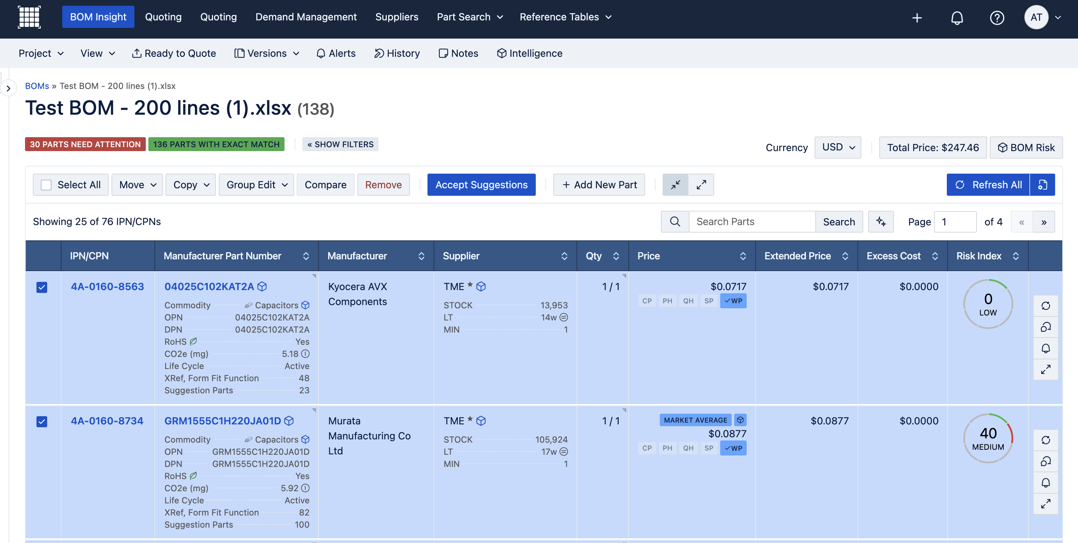This screenshot has height=543, width=1078.
Task: Click the Accept Suggestions button
Action: tap(481, 184)
